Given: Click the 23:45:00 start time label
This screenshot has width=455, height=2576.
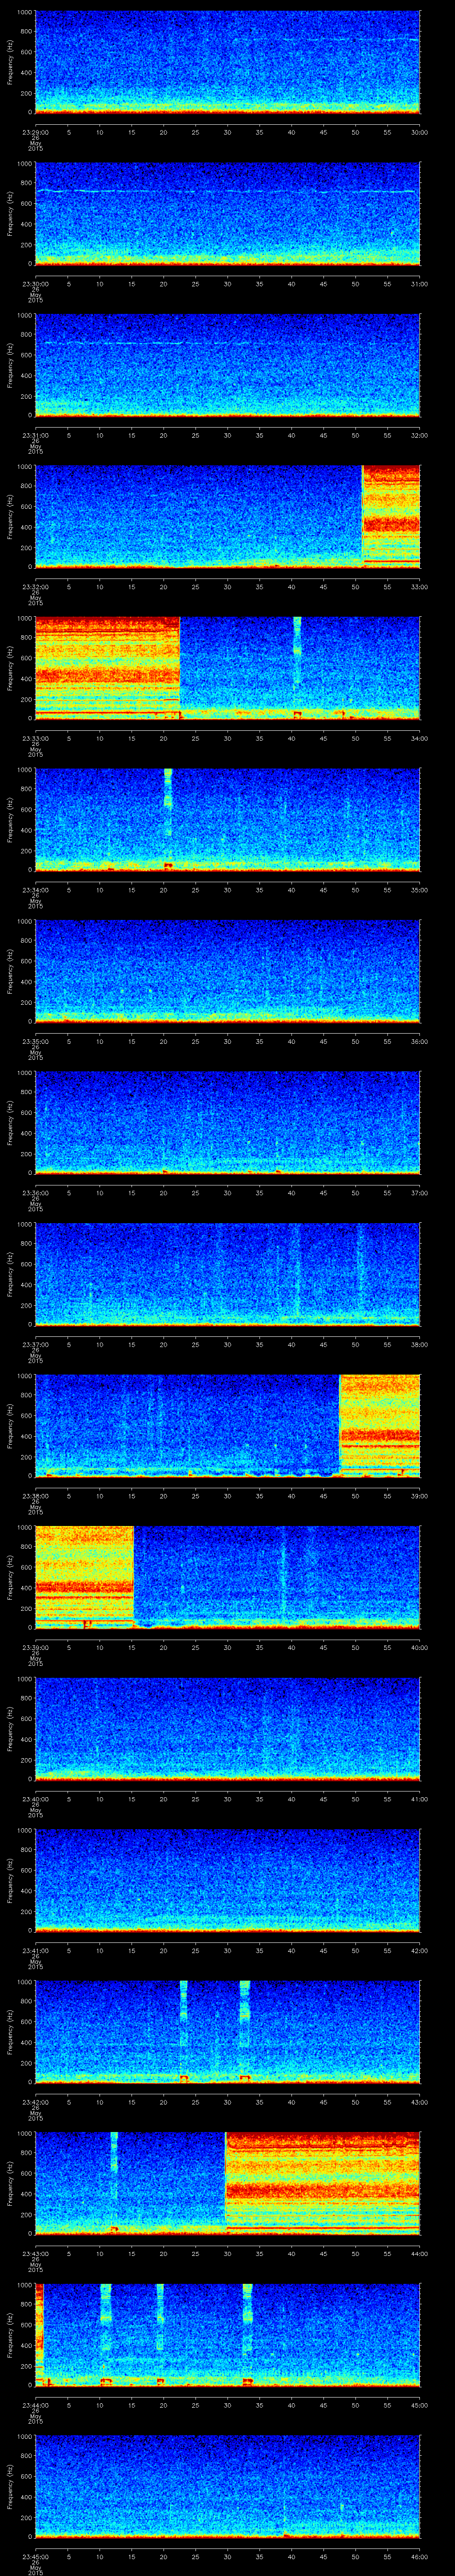Looking at the screenshot, I should coord(35,2557).
